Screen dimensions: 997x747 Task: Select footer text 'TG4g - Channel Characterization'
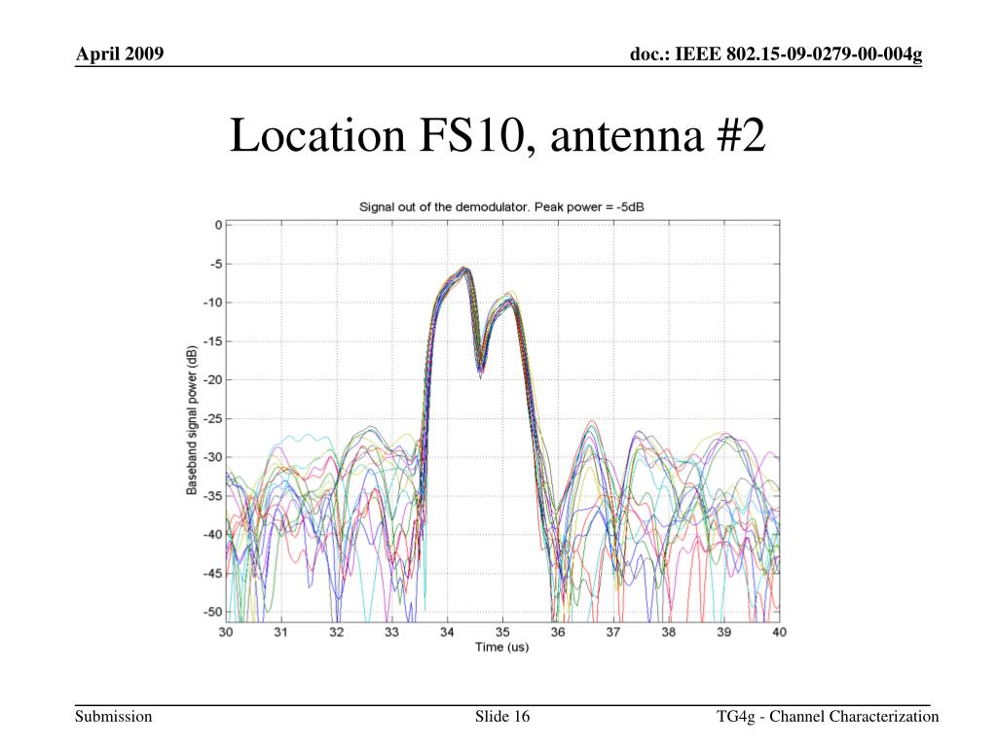(x=828, y=717)
